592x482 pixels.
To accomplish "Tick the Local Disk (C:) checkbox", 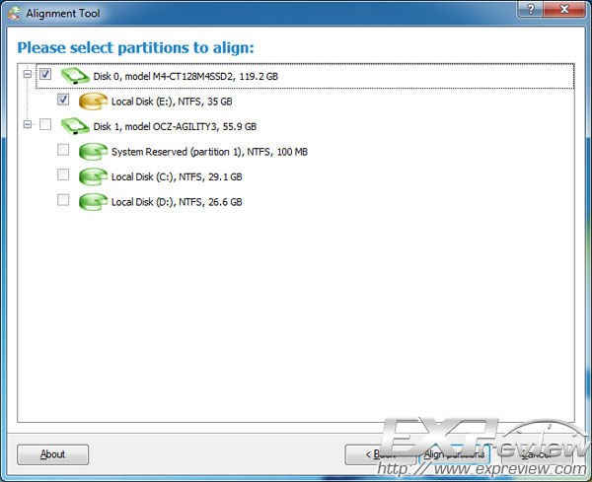I will (x=63, y=174).
